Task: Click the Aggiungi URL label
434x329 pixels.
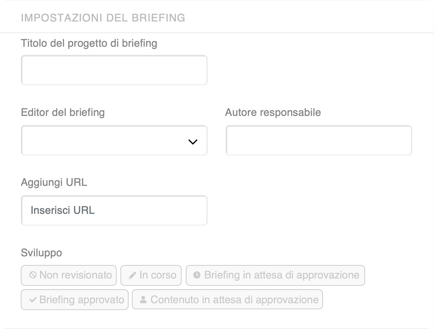Action: coord(54,183)
